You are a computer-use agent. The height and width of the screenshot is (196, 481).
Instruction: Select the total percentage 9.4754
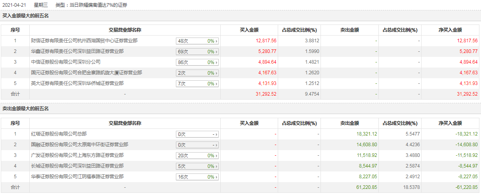point(312,94)
